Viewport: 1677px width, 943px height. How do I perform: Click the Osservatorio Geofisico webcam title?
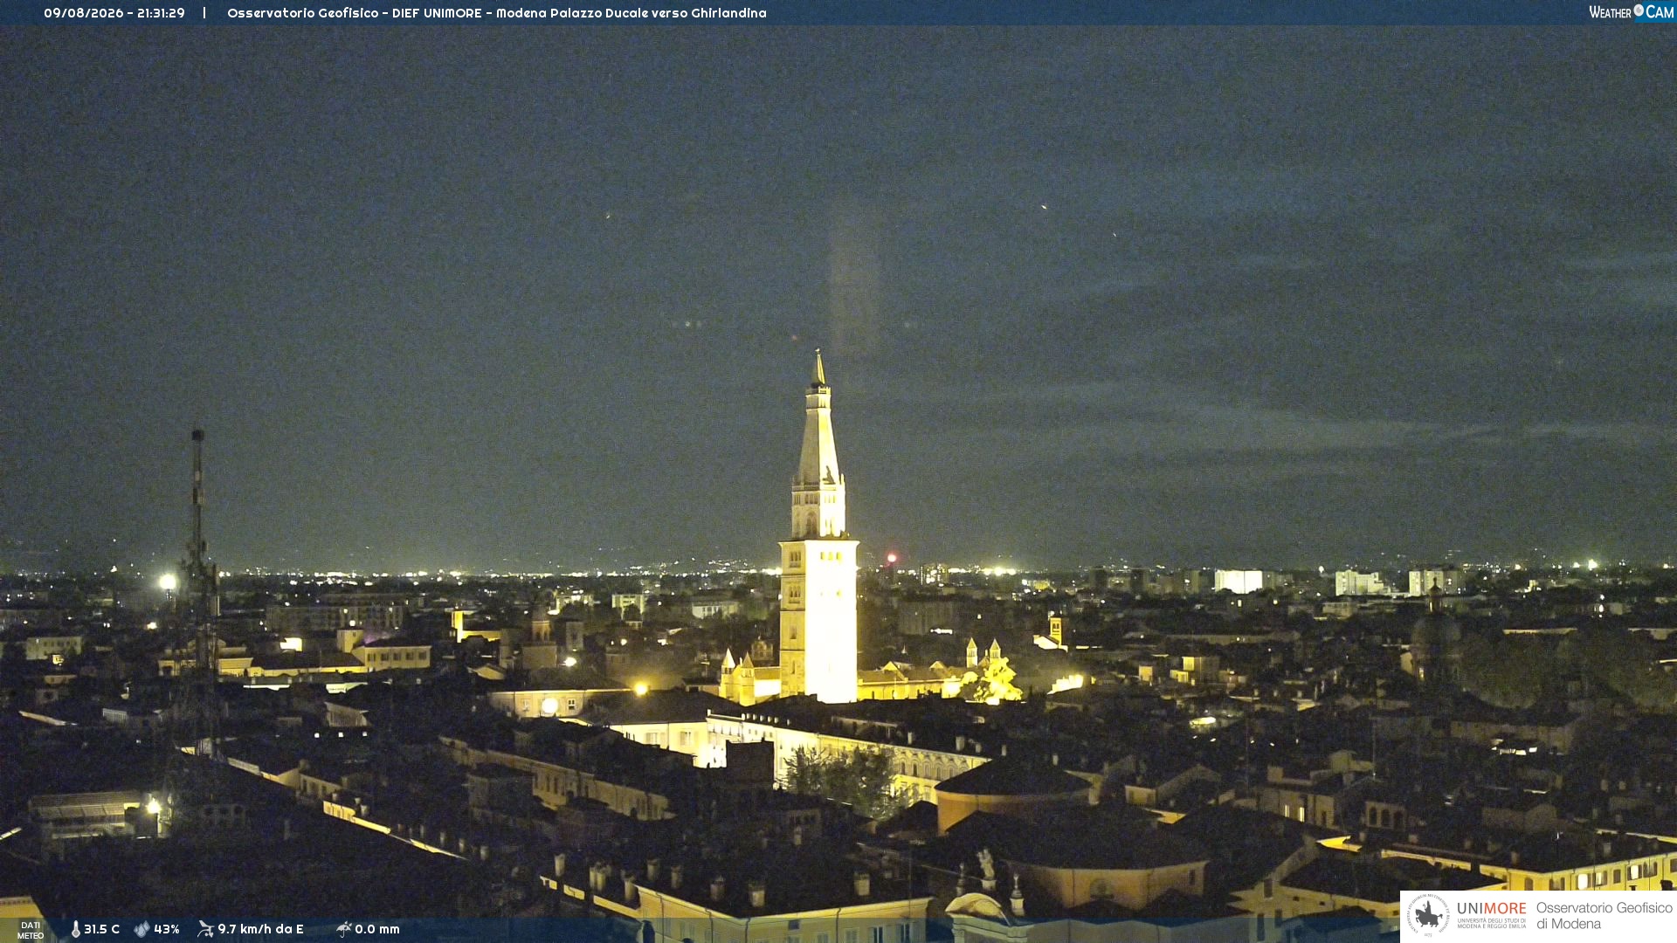coord(497,13)
